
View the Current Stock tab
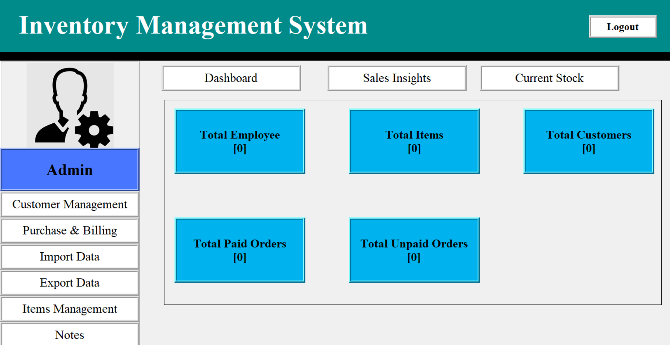[x=549, y=78]
